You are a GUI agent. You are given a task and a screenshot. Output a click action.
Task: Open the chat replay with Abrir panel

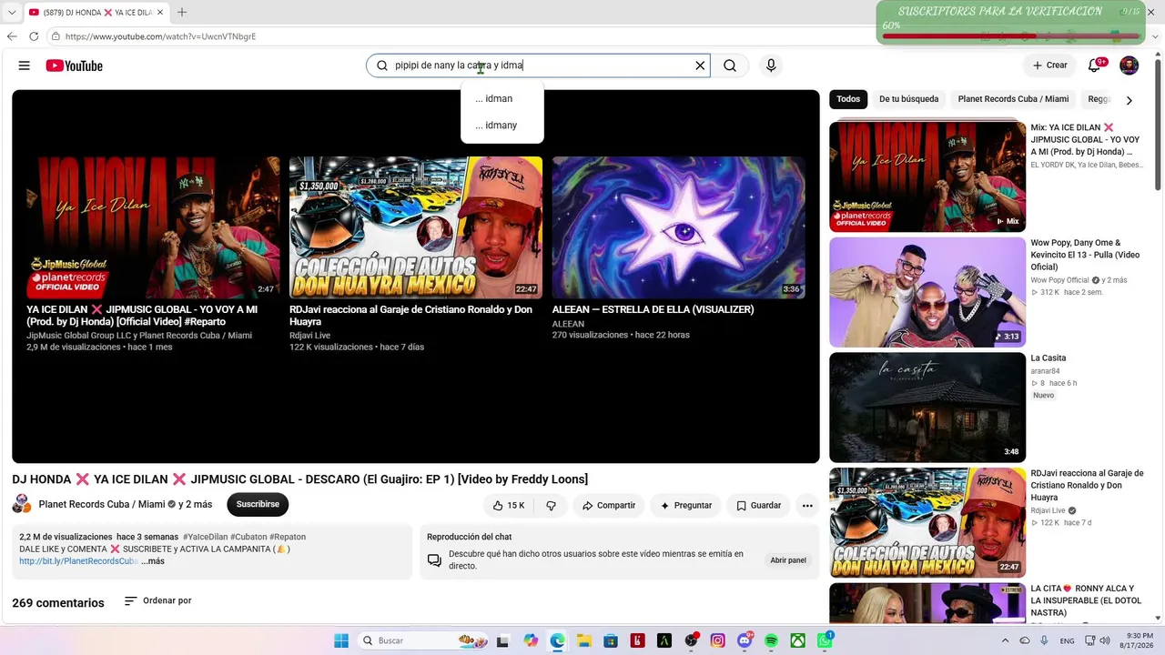pos(788,560)
